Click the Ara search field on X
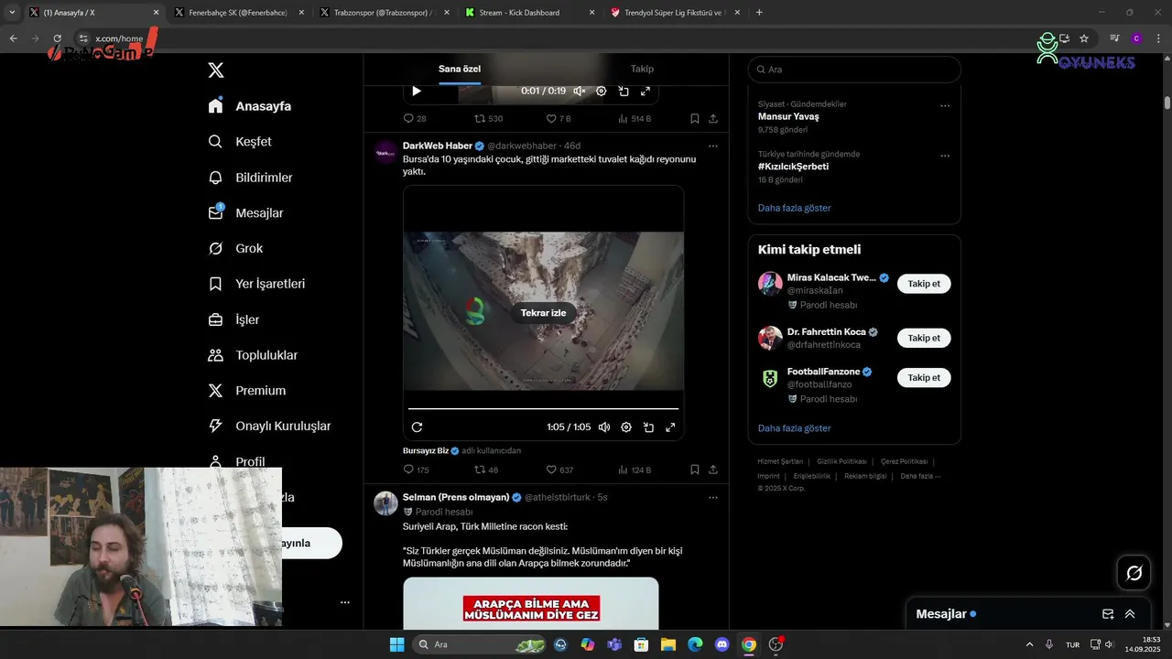The image size is (1172, 659). 854,70
